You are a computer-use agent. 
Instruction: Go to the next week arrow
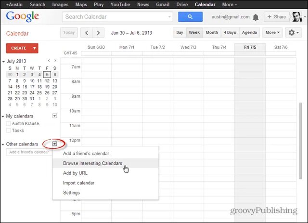click(x=98, y=33)
